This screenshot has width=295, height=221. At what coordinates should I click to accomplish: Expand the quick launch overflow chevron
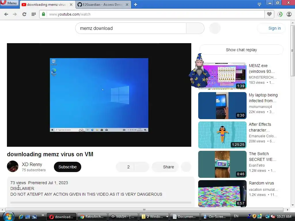(43, 215)
